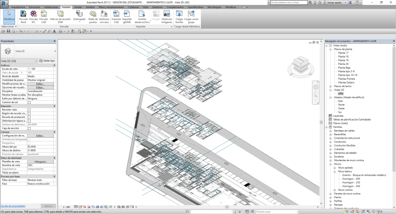Switch to the Arquitectura ribbon tab
The height and width of the screenshot is (214, 396).
point(18,7)
